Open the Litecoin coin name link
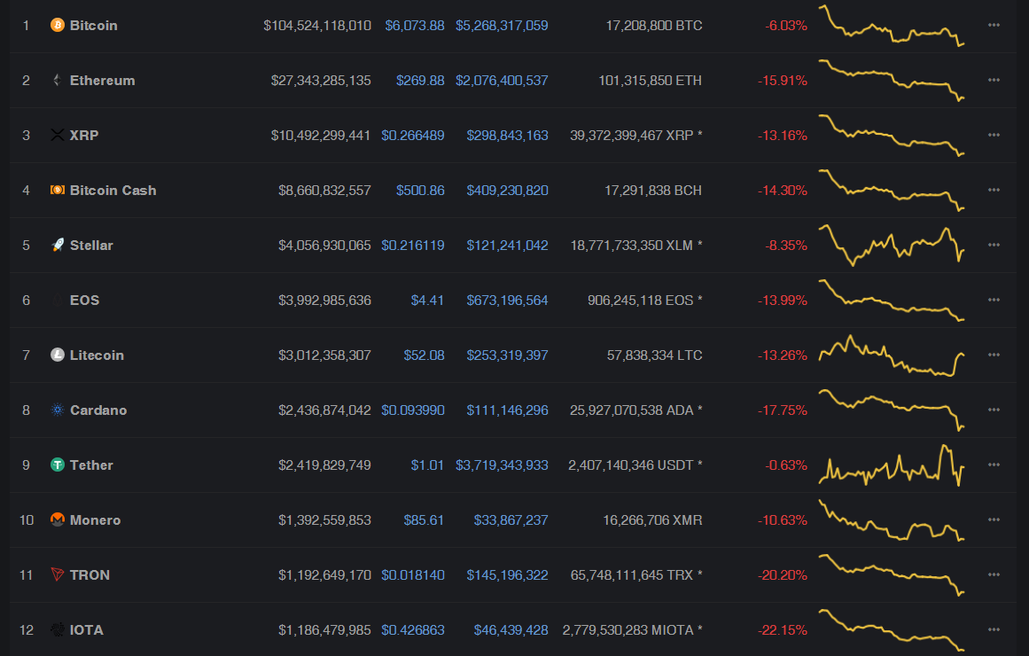This screenshot has height=656, width=1029. tap(97, 355)
